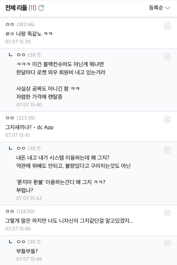Screen dimensions: 177x265
Task: Click the comment 그지새끼냐? - dc App
Action: pyautogui.click(x=29, y=127)
